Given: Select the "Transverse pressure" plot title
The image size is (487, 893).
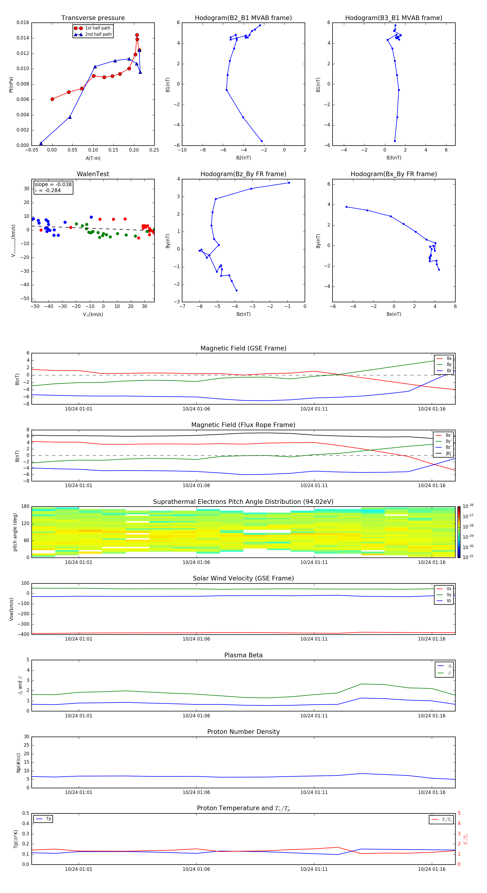Looking at the screenshot, I should pyautogui.click(x=93, y=18).
